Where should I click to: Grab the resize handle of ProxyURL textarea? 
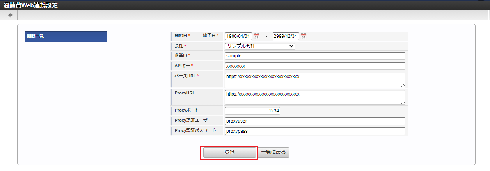(x=403, y=102)
